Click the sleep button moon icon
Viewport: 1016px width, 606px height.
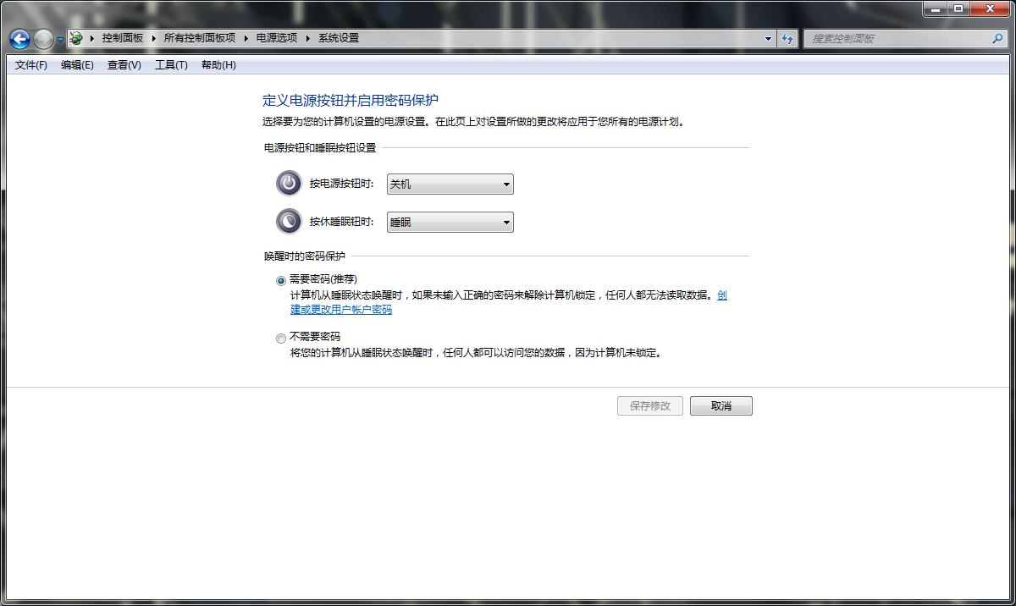[289, 221]
